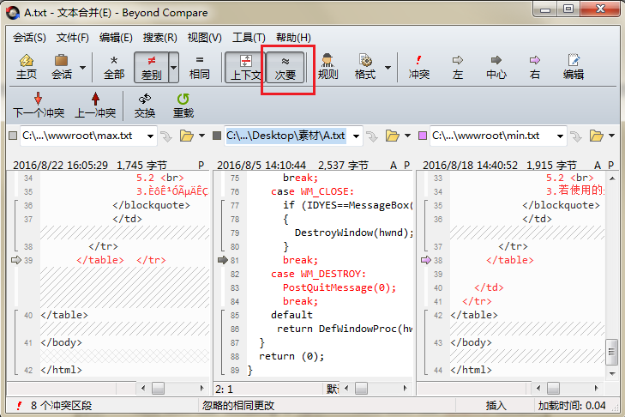Click the grey color square left of max.txt
This screenshot has width=625, height=417.
(x=13, y=136)
